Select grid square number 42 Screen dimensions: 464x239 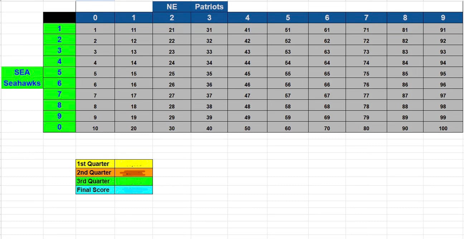tap(247, 41)
